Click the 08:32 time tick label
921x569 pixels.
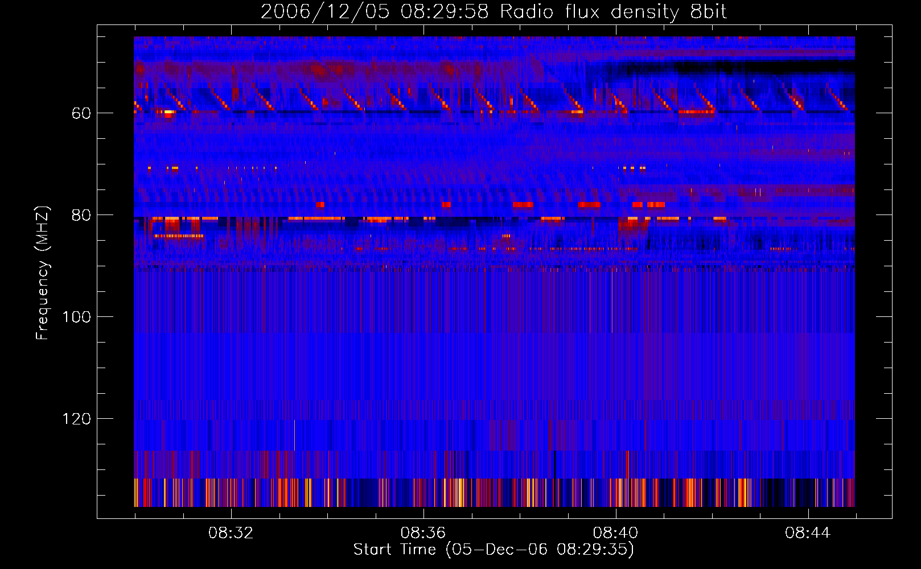[231, 533]
